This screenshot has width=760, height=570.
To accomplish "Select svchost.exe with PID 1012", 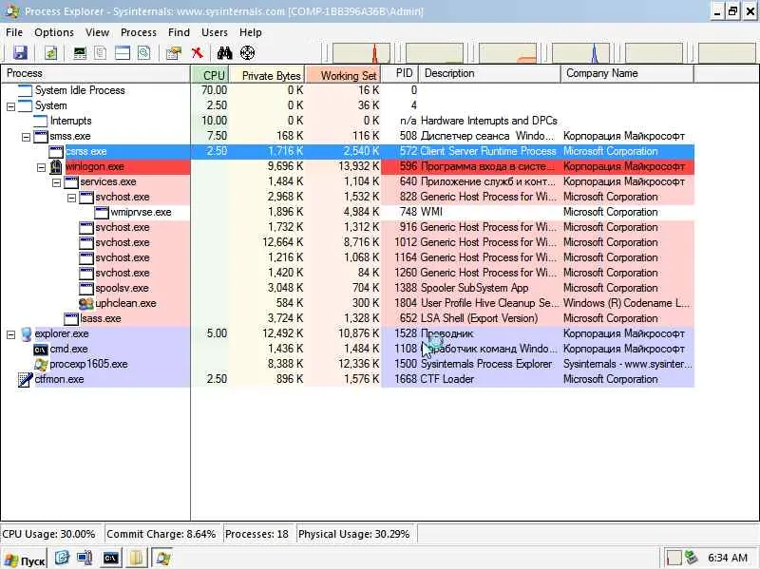I will click(348, 242).
